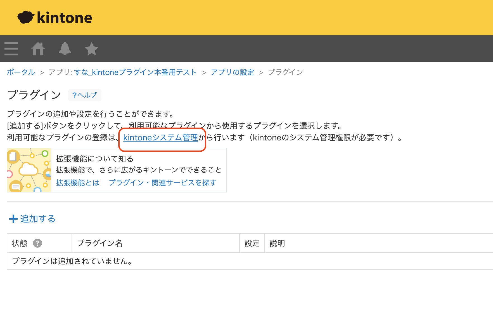Viewport: 493px width, 329px height.
Task: Click the 拡張機能について知る title text
Action: point(95,159)
